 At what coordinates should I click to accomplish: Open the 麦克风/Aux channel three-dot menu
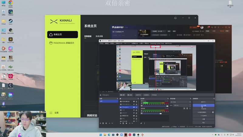point(142,103)
